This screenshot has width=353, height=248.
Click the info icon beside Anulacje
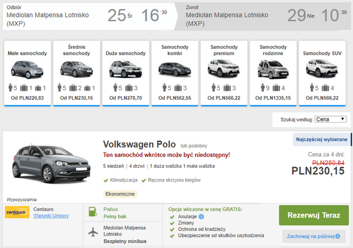tap(201, 217)
